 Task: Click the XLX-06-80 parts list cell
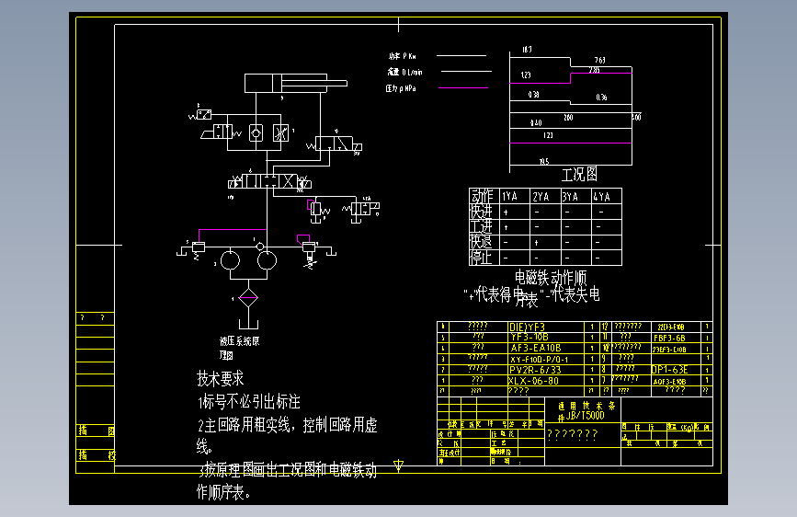tap(533, 381)
